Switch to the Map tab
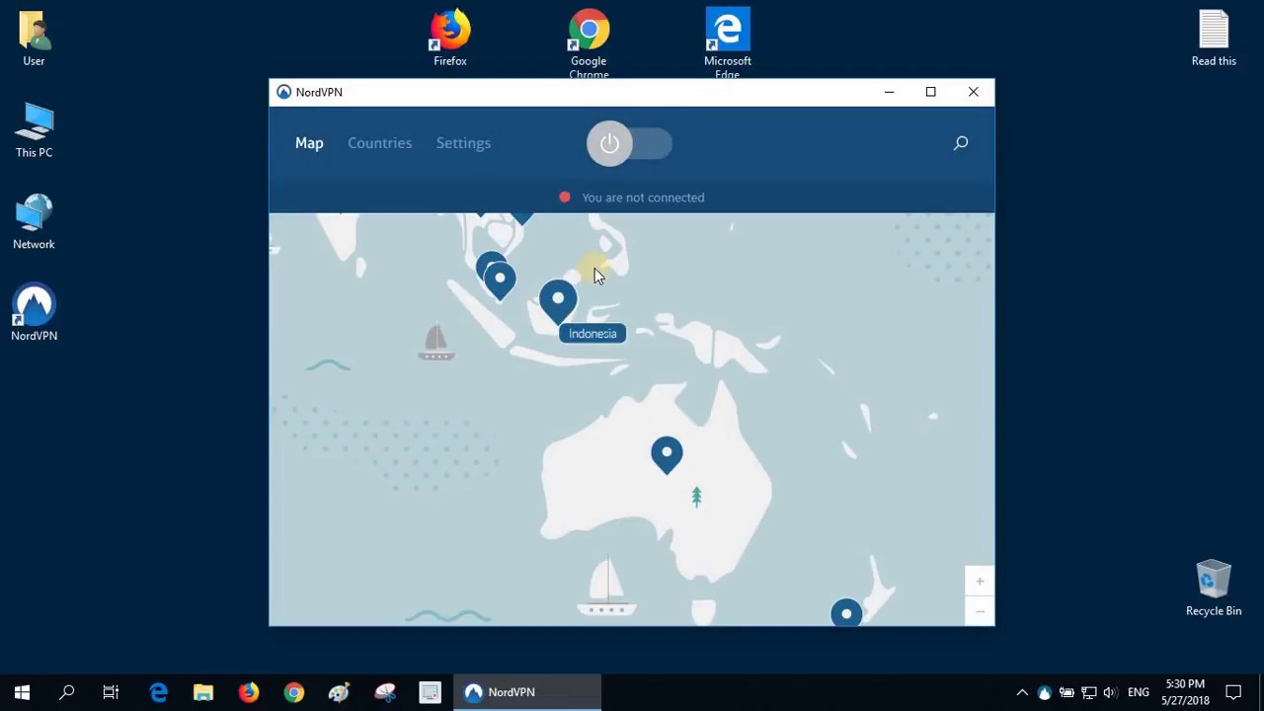Screen dimensions: 1264x711 pos(309,143)
